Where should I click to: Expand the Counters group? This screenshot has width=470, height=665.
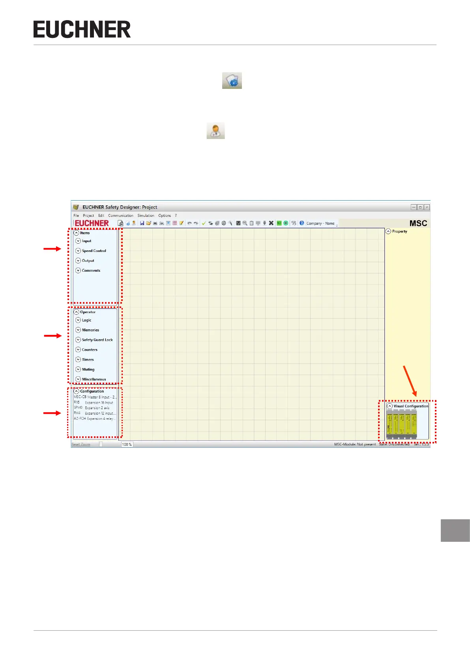(78, 350)
